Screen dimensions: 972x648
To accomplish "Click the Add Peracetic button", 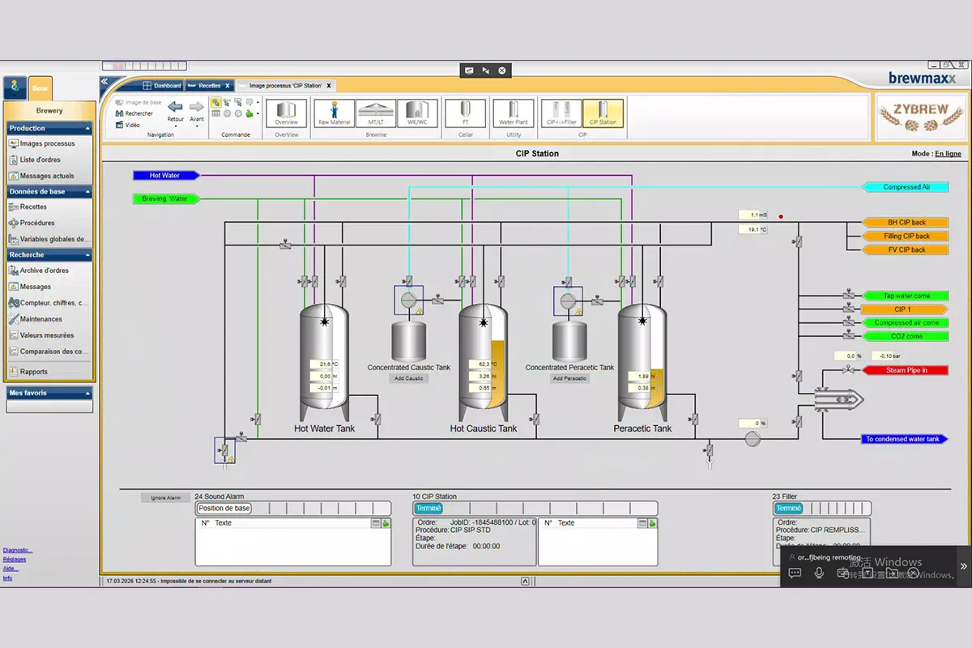I will click(570, 378).
